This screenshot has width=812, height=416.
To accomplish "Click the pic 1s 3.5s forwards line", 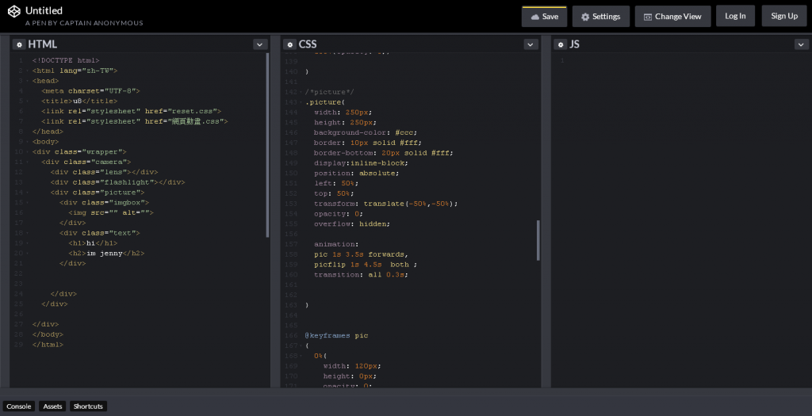I will click(x=361, y=254).
